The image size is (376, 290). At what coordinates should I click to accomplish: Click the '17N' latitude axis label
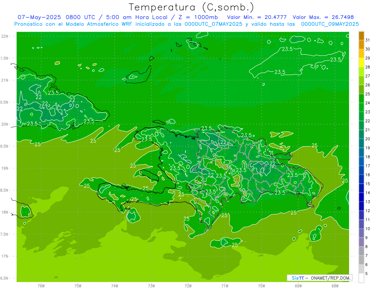point(5,256)
